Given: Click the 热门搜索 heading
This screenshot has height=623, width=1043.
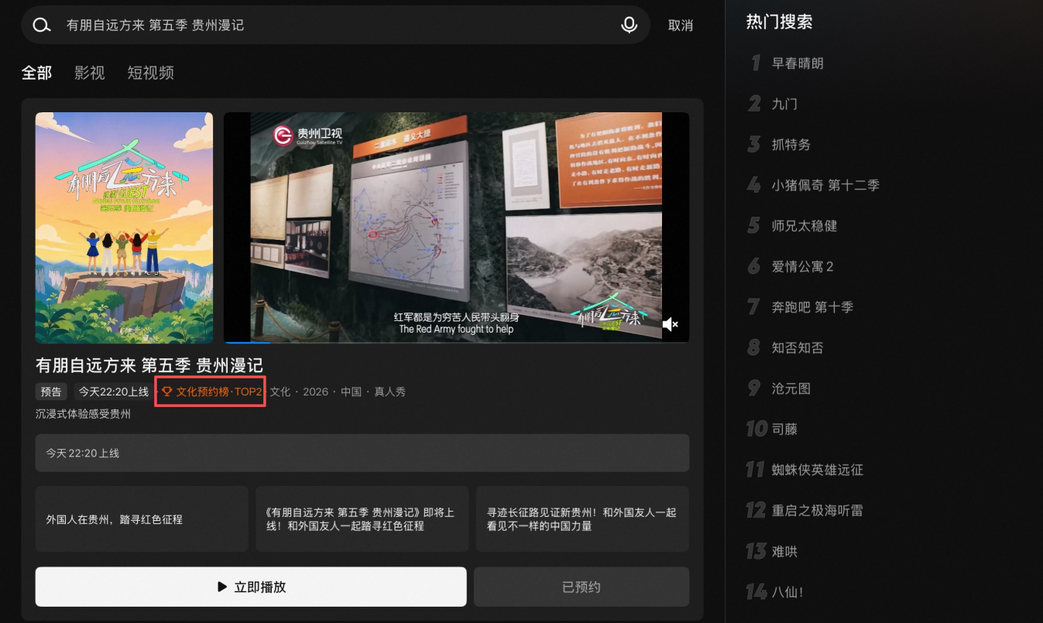Looking at the screenshot, I should point(779,22).
